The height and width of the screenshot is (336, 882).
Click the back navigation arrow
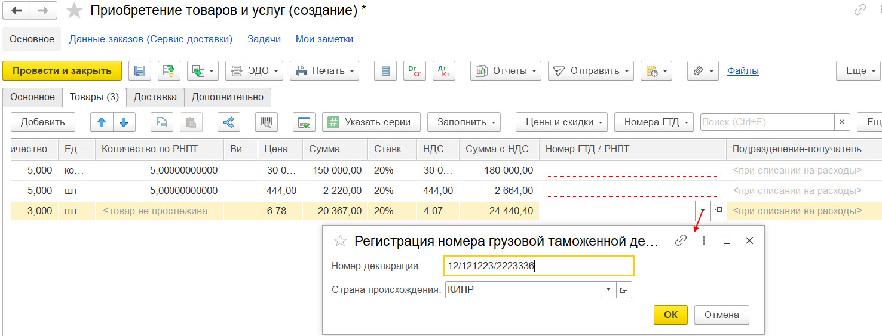[x=17, y=11]
